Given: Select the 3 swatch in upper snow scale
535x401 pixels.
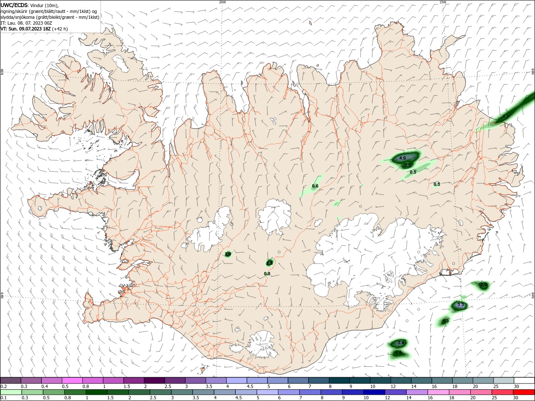Looking at the screenshot, I should coord(195,381).
